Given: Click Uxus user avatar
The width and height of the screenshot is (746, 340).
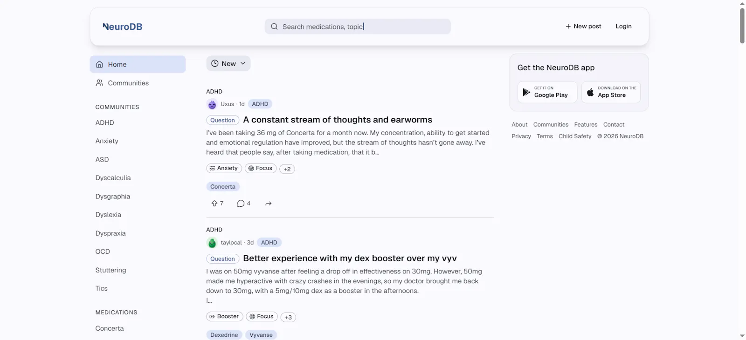Looking at the screenshot, I should click(212, 104).
